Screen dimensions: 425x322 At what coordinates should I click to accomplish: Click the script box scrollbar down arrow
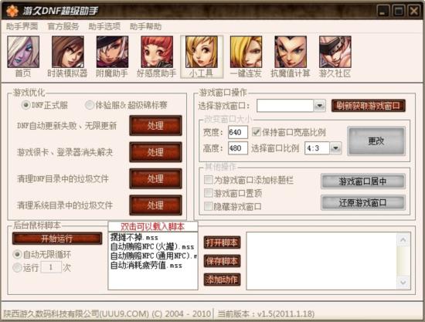pyautogui.click(x=403, y=282)
